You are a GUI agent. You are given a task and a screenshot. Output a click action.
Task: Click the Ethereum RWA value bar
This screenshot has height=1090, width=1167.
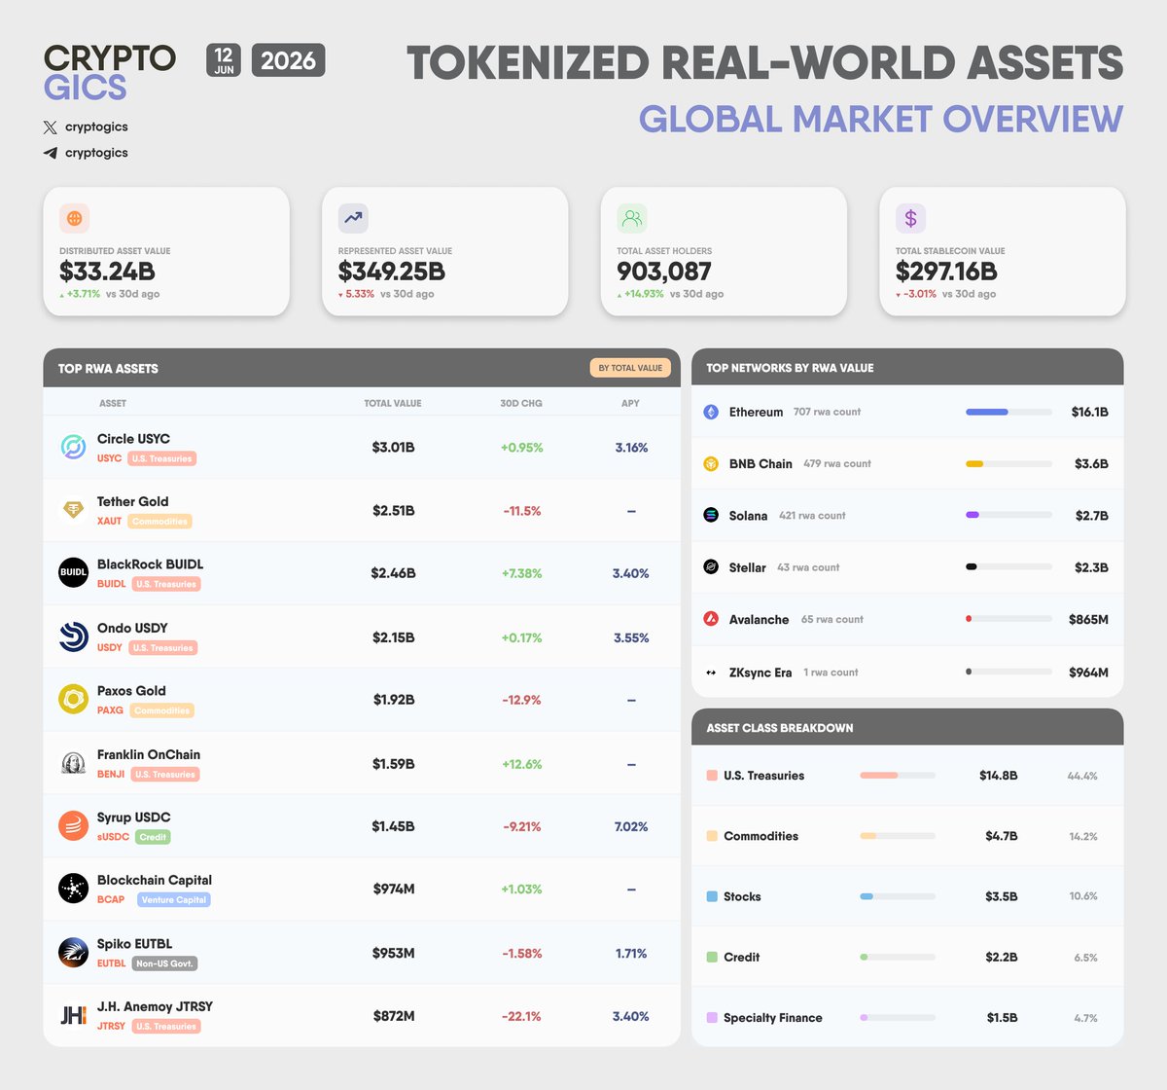point(1008,412)
